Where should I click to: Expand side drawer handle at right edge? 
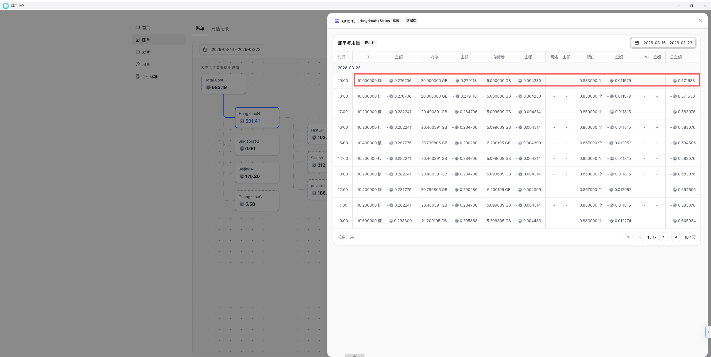708,332
